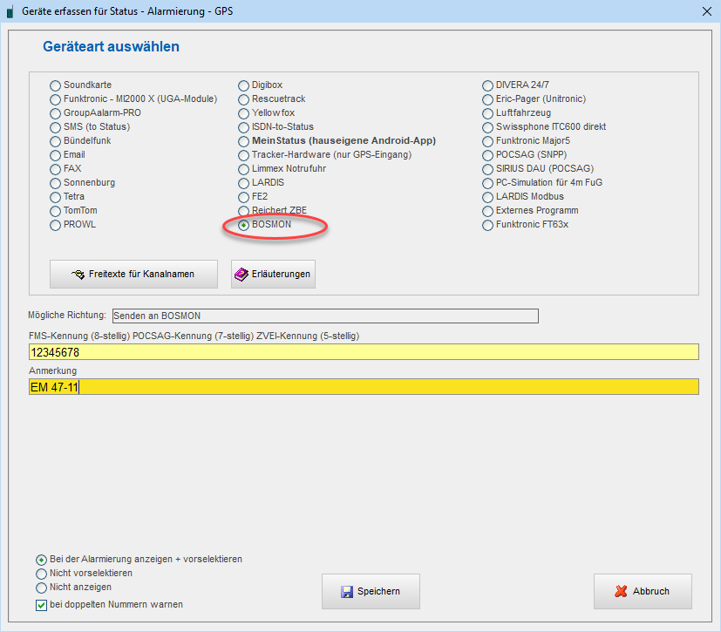Viewport: 721px width, 632px height.
Task: Choose POCSAG (SNPP) device type
Action: pyautogui.click(x=488, y=155)
